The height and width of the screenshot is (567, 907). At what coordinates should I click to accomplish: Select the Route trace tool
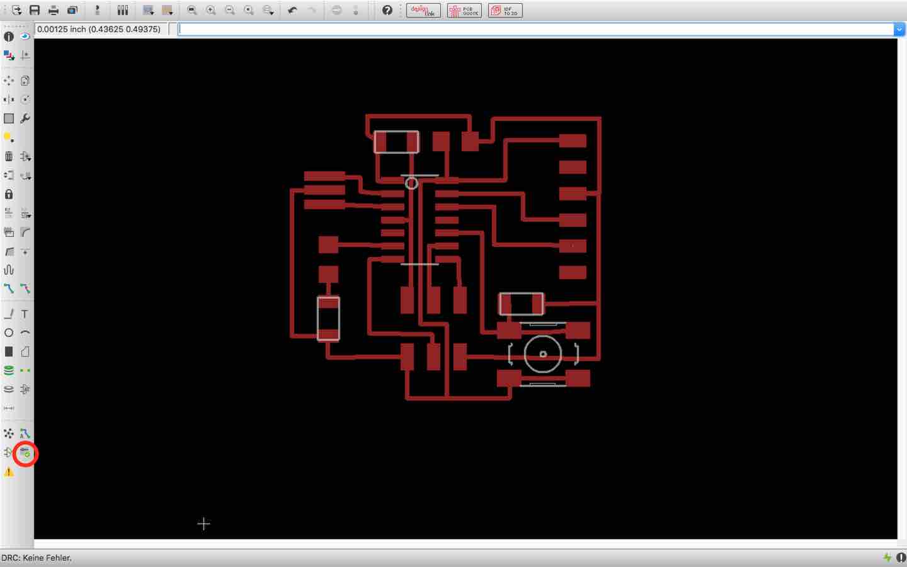9,289
